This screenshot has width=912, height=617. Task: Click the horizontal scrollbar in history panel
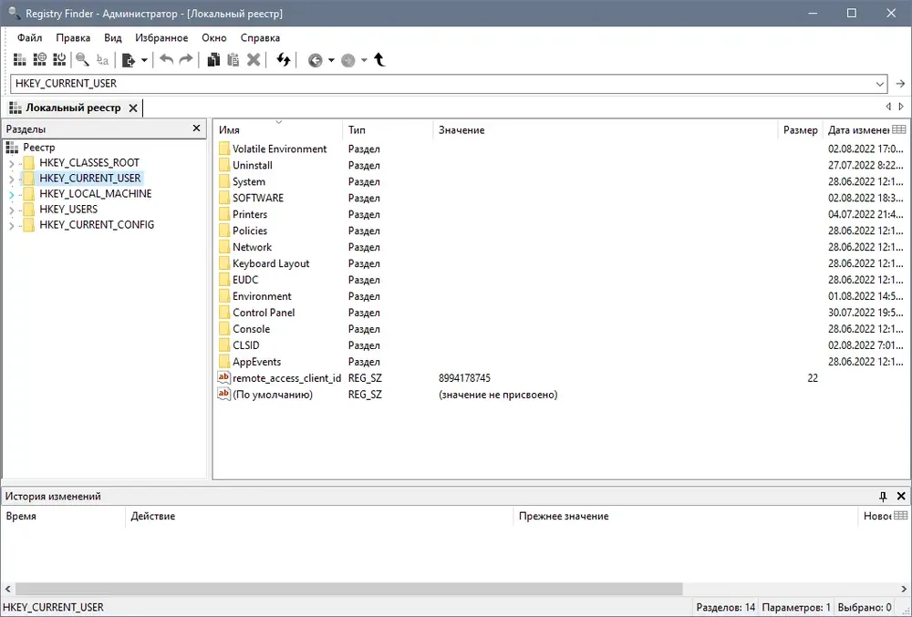point(349,589)
